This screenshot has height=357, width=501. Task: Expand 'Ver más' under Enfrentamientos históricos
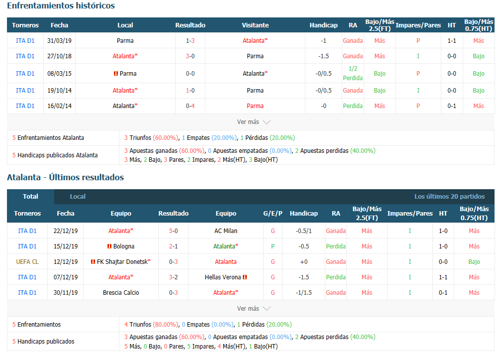pyautogui.click(x=254, y=122)
